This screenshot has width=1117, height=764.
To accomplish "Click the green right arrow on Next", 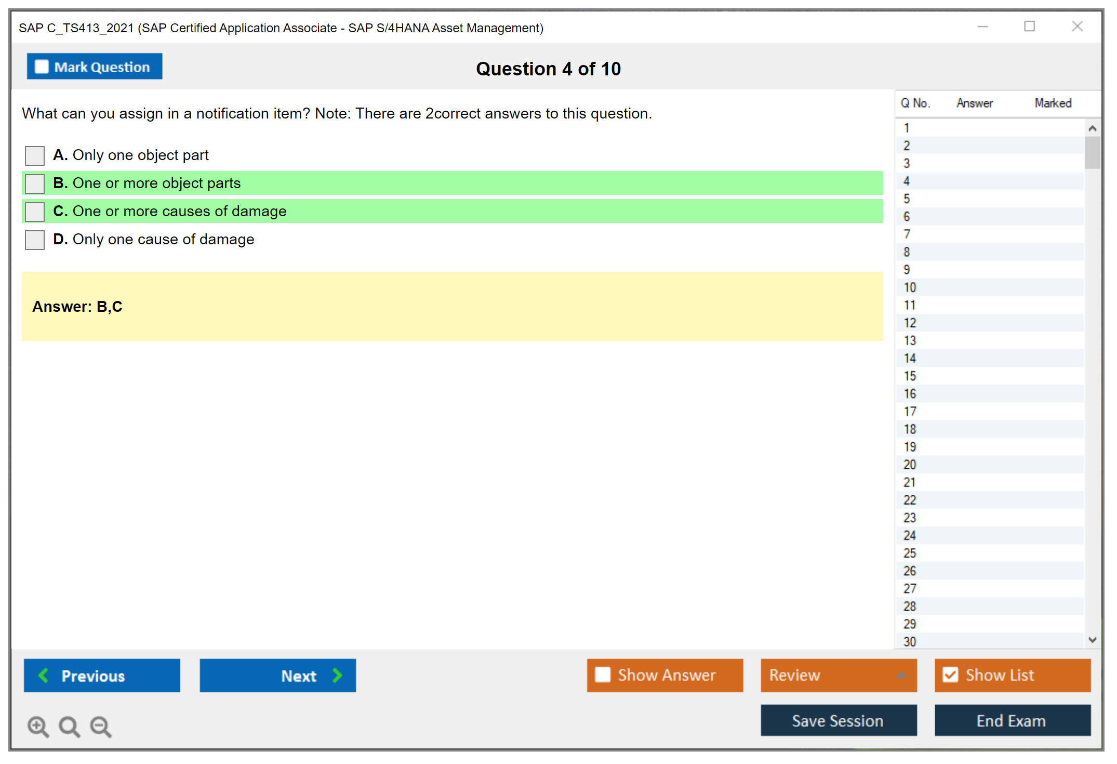I will click(x=337, y=675).
